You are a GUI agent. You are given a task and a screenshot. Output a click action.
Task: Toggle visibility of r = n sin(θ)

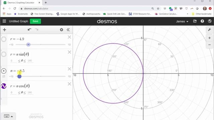[4, 54]
